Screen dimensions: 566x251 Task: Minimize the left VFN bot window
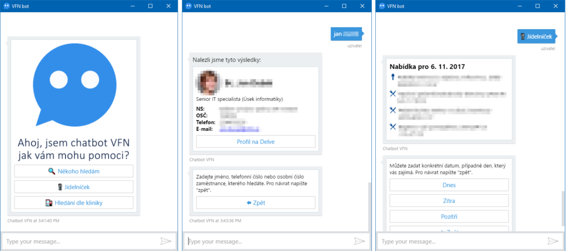tap(133, 6)
